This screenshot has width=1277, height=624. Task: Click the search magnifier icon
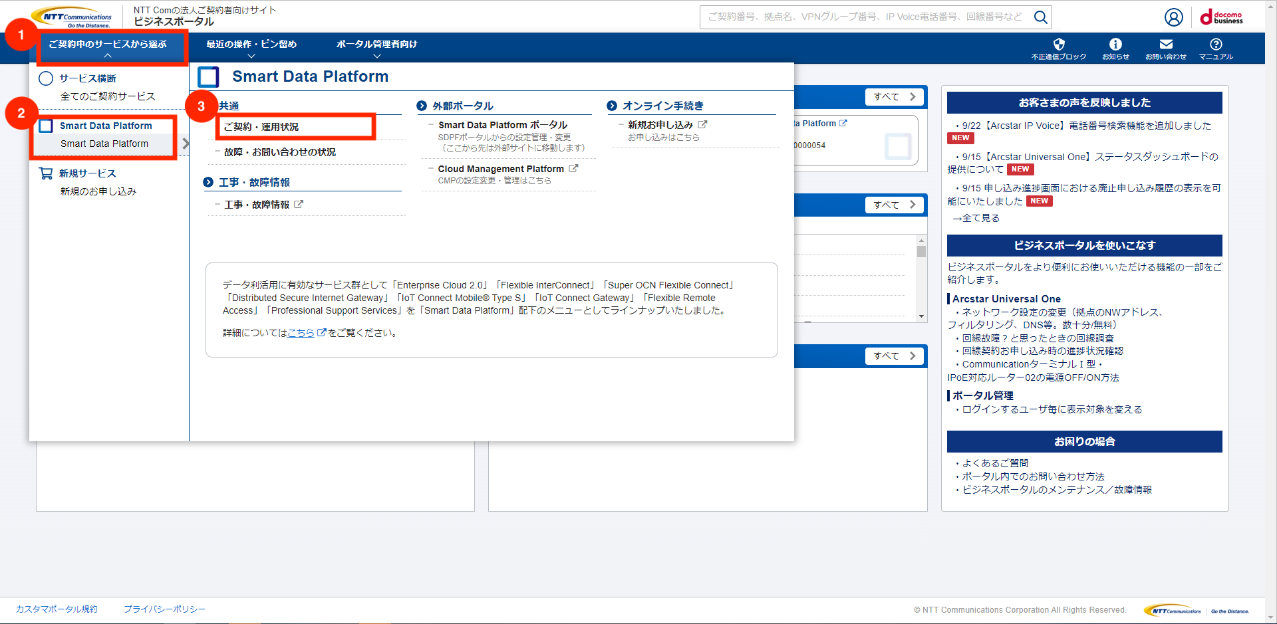tap(1041, 17)
